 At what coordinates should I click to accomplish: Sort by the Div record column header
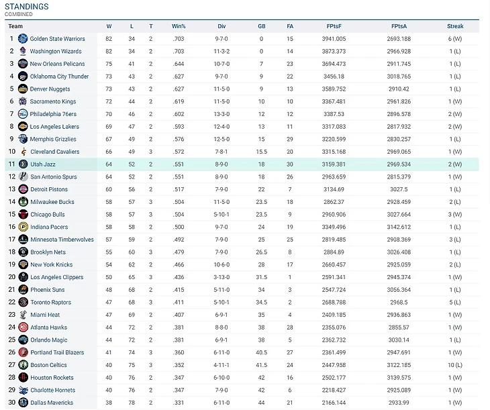tap(222, 26)
